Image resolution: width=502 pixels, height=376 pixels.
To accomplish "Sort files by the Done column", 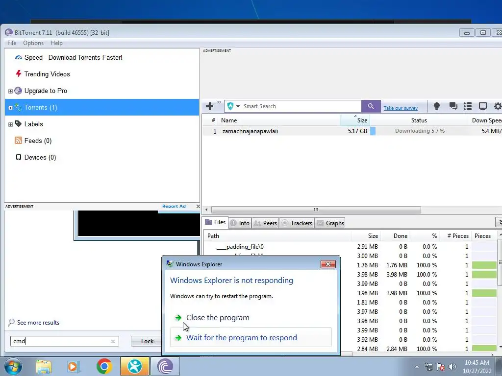I will click(396, 236).
